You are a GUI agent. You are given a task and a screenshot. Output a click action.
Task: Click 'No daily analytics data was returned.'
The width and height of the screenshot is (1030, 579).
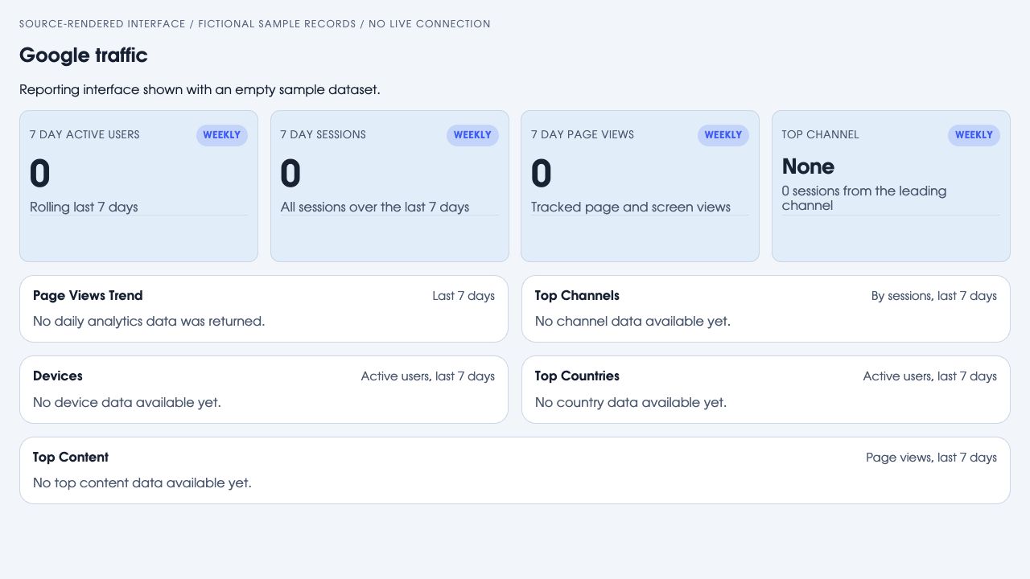tap(149, 322)
